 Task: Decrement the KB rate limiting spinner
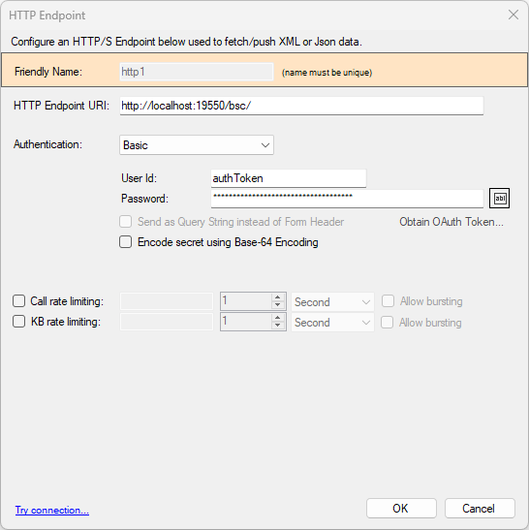277,326
